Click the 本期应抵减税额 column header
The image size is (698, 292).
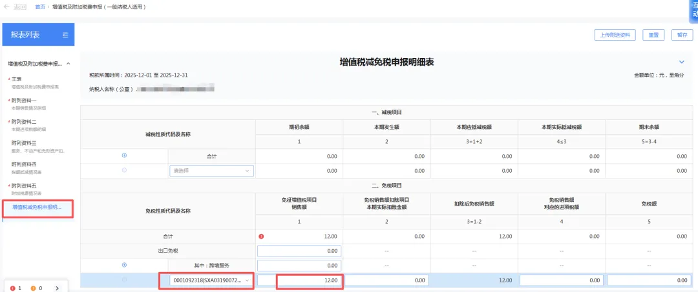474,127
